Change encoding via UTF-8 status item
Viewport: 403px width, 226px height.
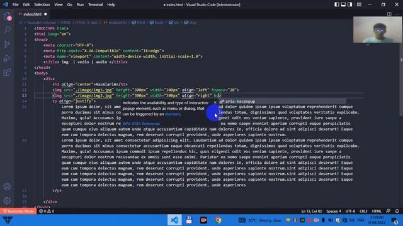pyautogui.click(x=350, y=211)
